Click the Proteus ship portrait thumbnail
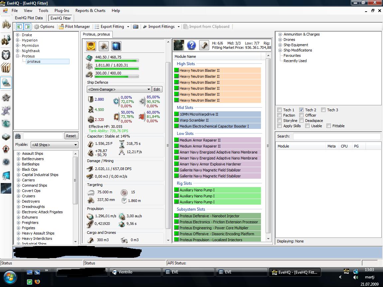 tap(179, 45)
